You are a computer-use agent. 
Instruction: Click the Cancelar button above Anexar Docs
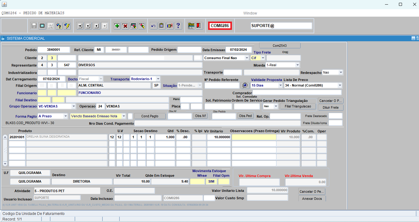tap(312, 192)
